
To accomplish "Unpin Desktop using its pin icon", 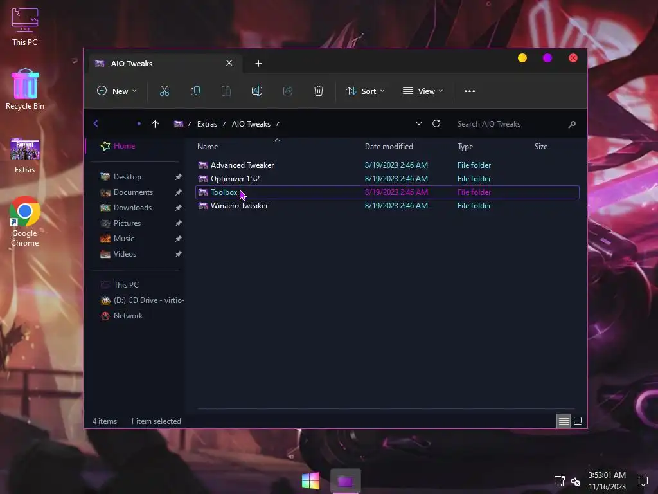I will coord(179,177).
